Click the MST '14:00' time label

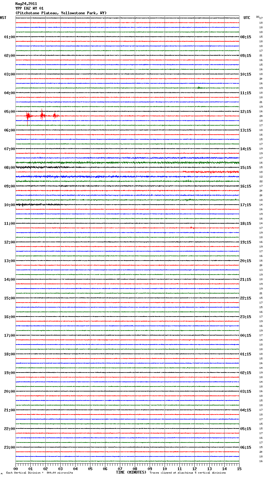[10, 280]
